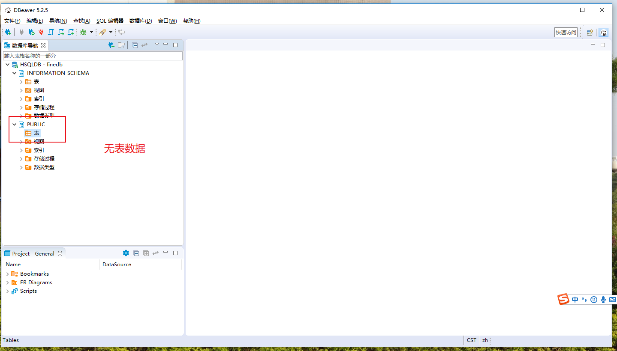Expand 索引 under PUBLIC
This screenshot has height=351, width=617.
pos(21,150)
